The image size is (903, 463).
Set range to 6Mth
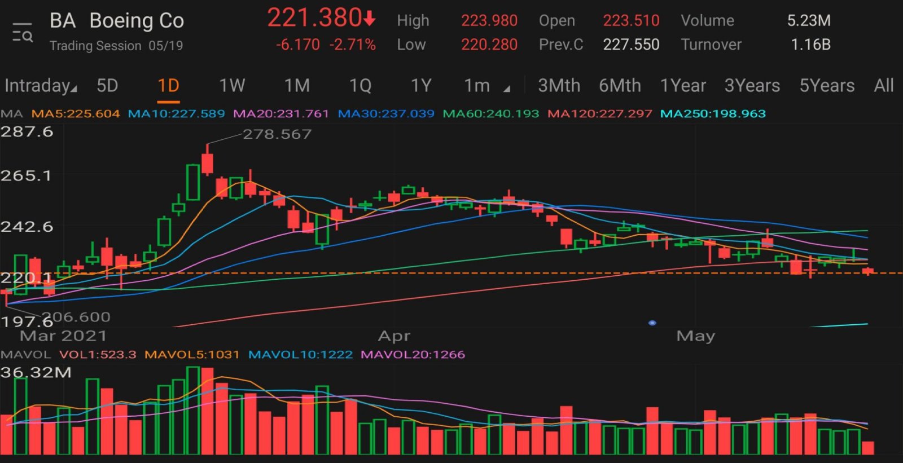click(620, 86)
